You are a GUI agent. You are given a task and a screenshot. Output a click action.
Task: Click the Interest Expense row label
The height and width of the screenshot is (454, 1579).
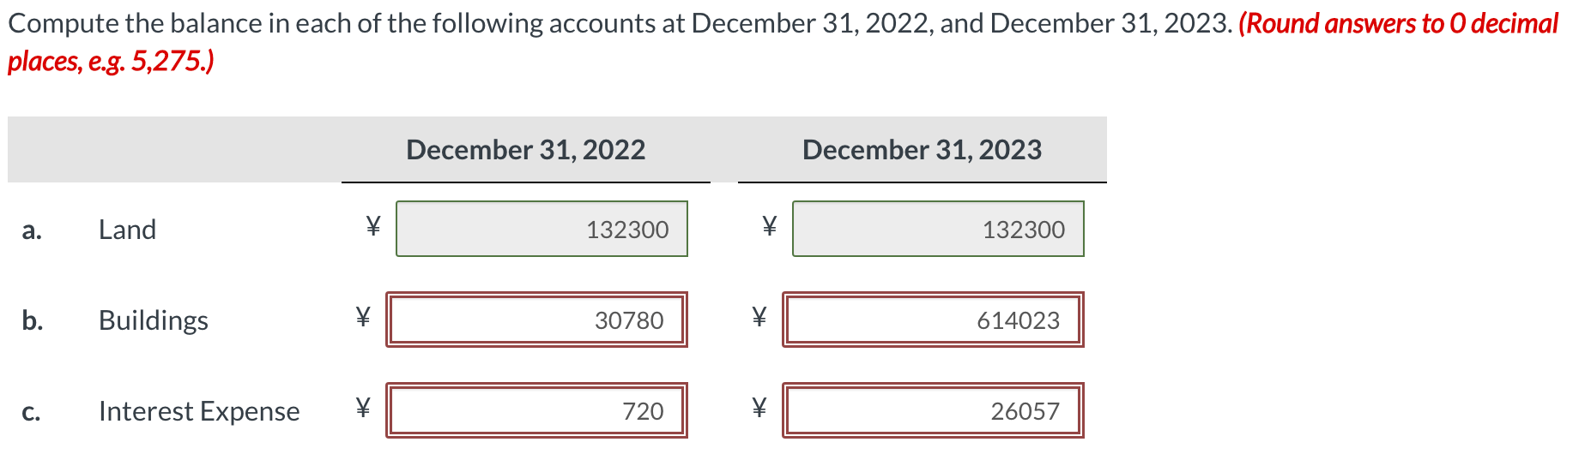(199, 411)
